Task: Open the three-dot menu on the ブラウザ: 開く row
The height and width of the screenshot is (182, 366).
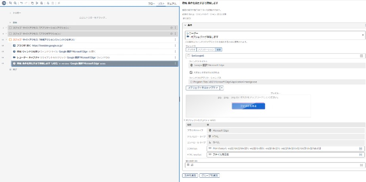Action: tap(175, 46)
